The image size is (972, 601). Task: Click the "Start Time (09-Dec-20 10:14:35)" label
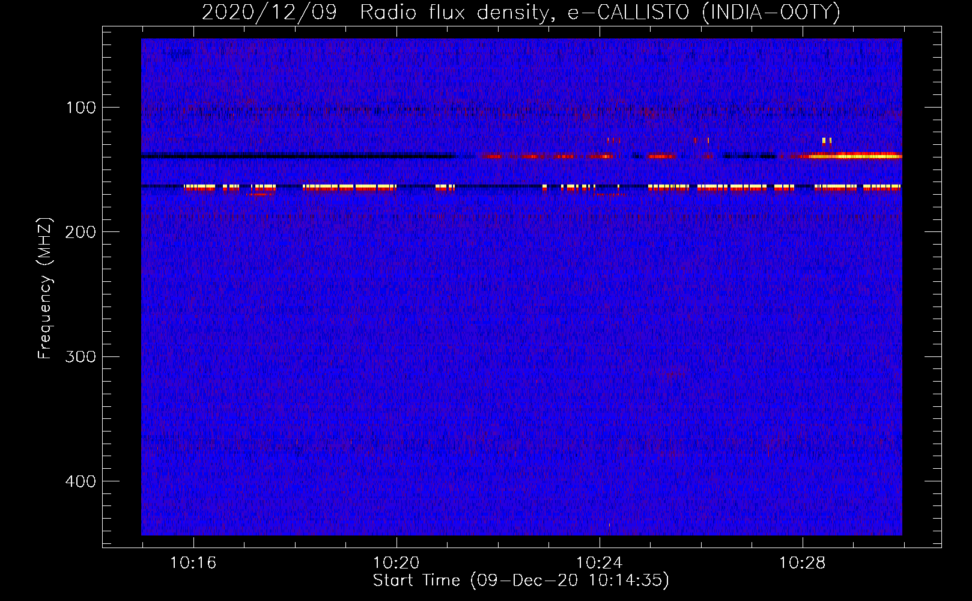(x=520, y=581)
